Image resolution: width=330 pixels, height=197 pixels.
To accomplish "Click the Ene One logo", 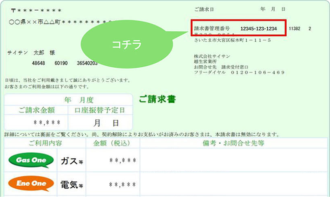I will coord(31,184).
